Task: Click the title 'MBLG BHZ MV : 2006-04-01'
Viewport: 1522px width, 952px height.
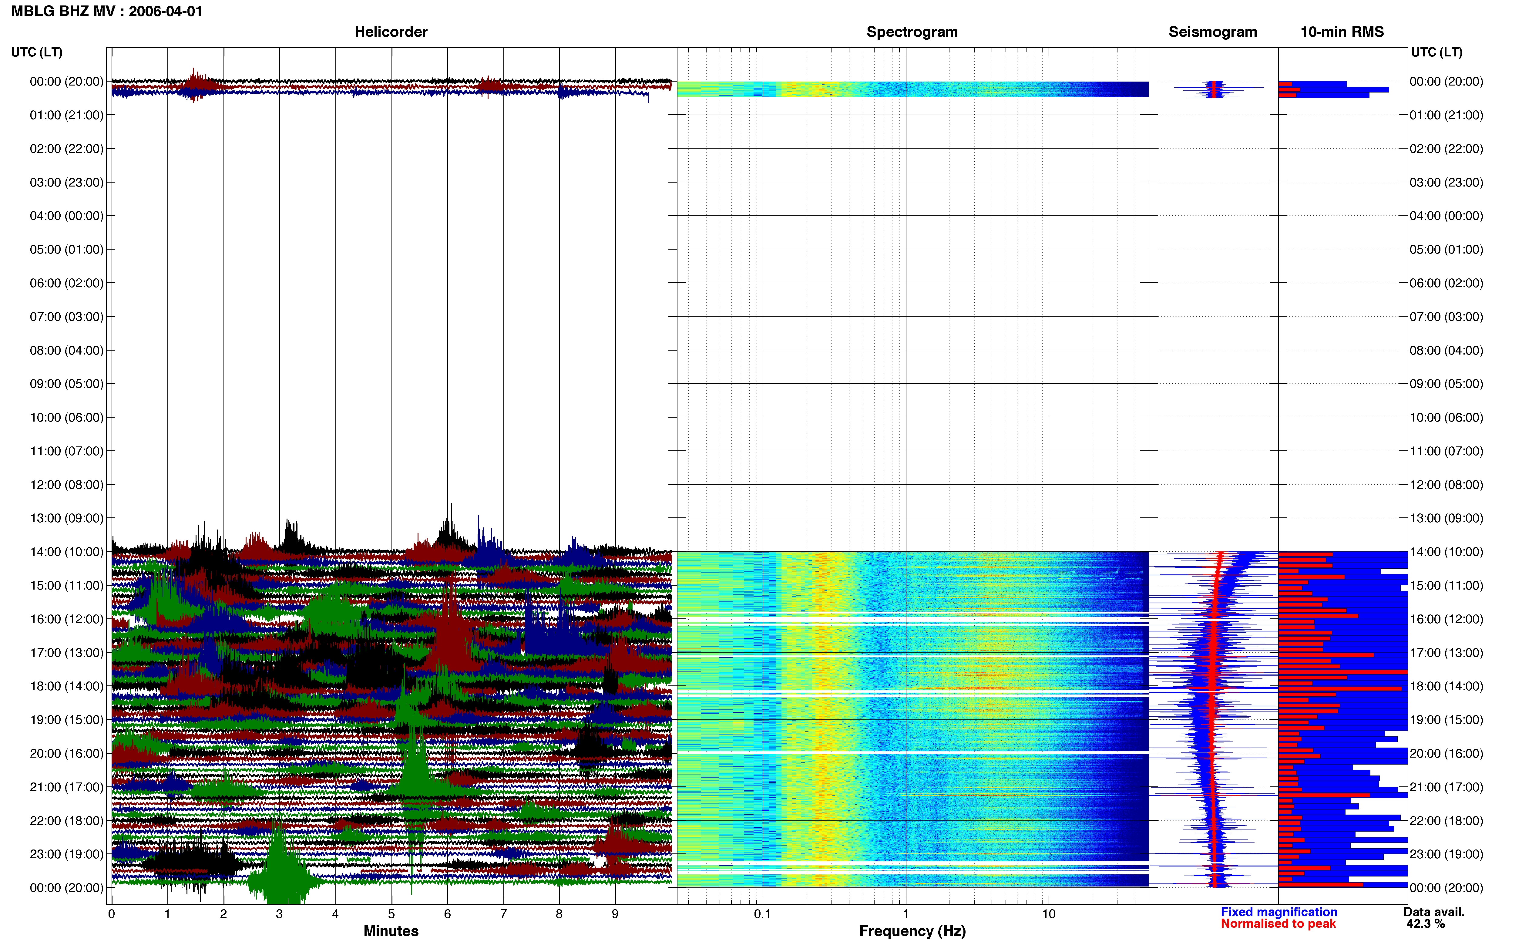Action: coord(107,11)
